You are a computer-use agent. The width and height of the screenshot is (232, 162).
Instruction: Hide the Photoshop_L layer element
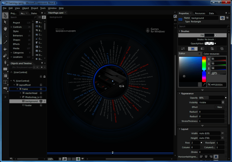pos(41,97)
